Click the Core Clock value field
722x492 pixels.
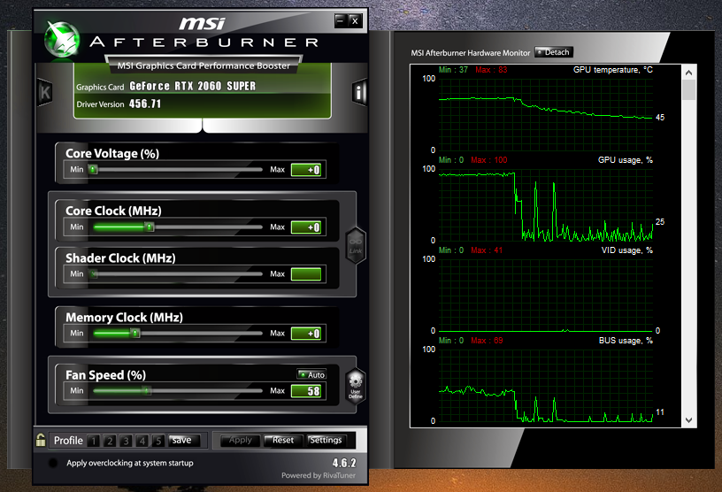pos(306,227)
